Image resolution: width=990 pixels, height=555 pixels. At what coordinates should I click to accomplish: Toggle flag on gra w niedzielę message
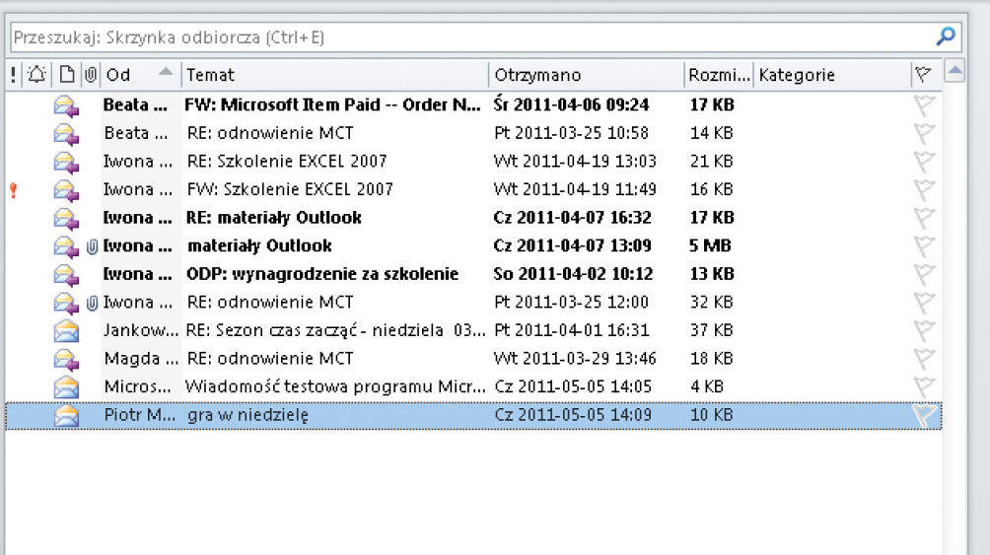coord(923,416)
